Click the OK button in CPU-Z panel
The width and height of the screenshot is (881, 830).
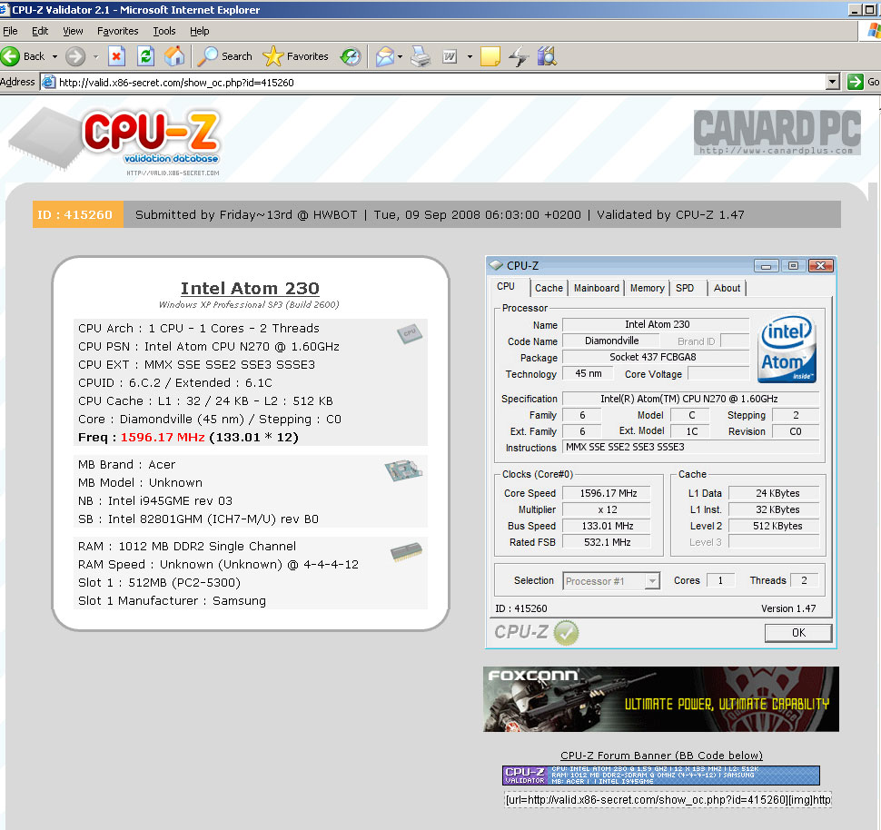[x=798, y=633]
